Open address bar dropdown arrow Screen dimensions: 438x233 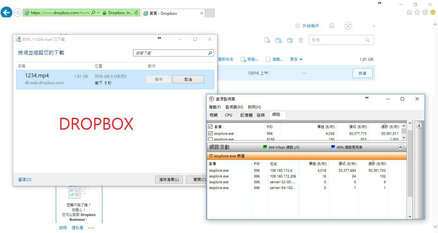point(99,13)
